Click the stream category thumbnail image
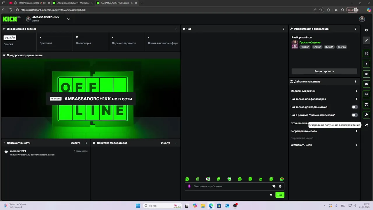This screenshot has height=210, width=373. (295, 45)
